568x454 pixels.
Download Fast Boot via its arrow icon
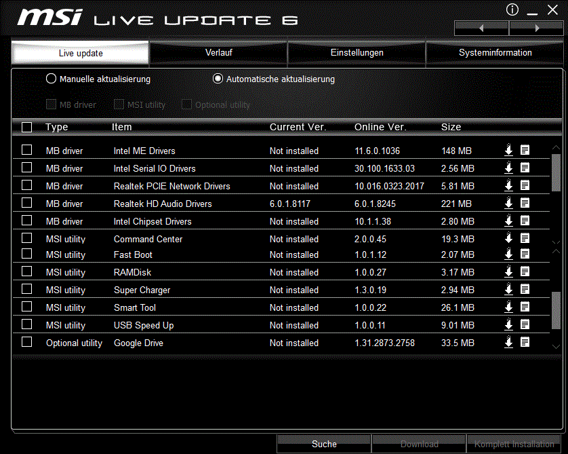[508, 254]
